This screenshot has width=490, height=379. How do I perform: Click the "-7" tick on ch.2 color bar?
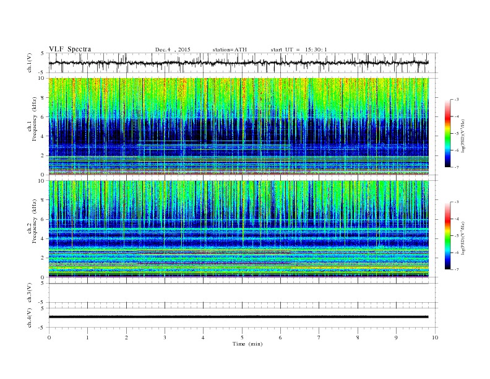point(456,269)
